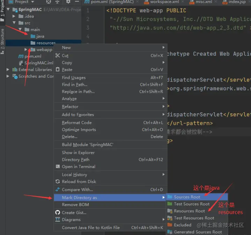251x235 pixels.
Task: Choose Remove BOM
Action: click(x=110, y=205)
